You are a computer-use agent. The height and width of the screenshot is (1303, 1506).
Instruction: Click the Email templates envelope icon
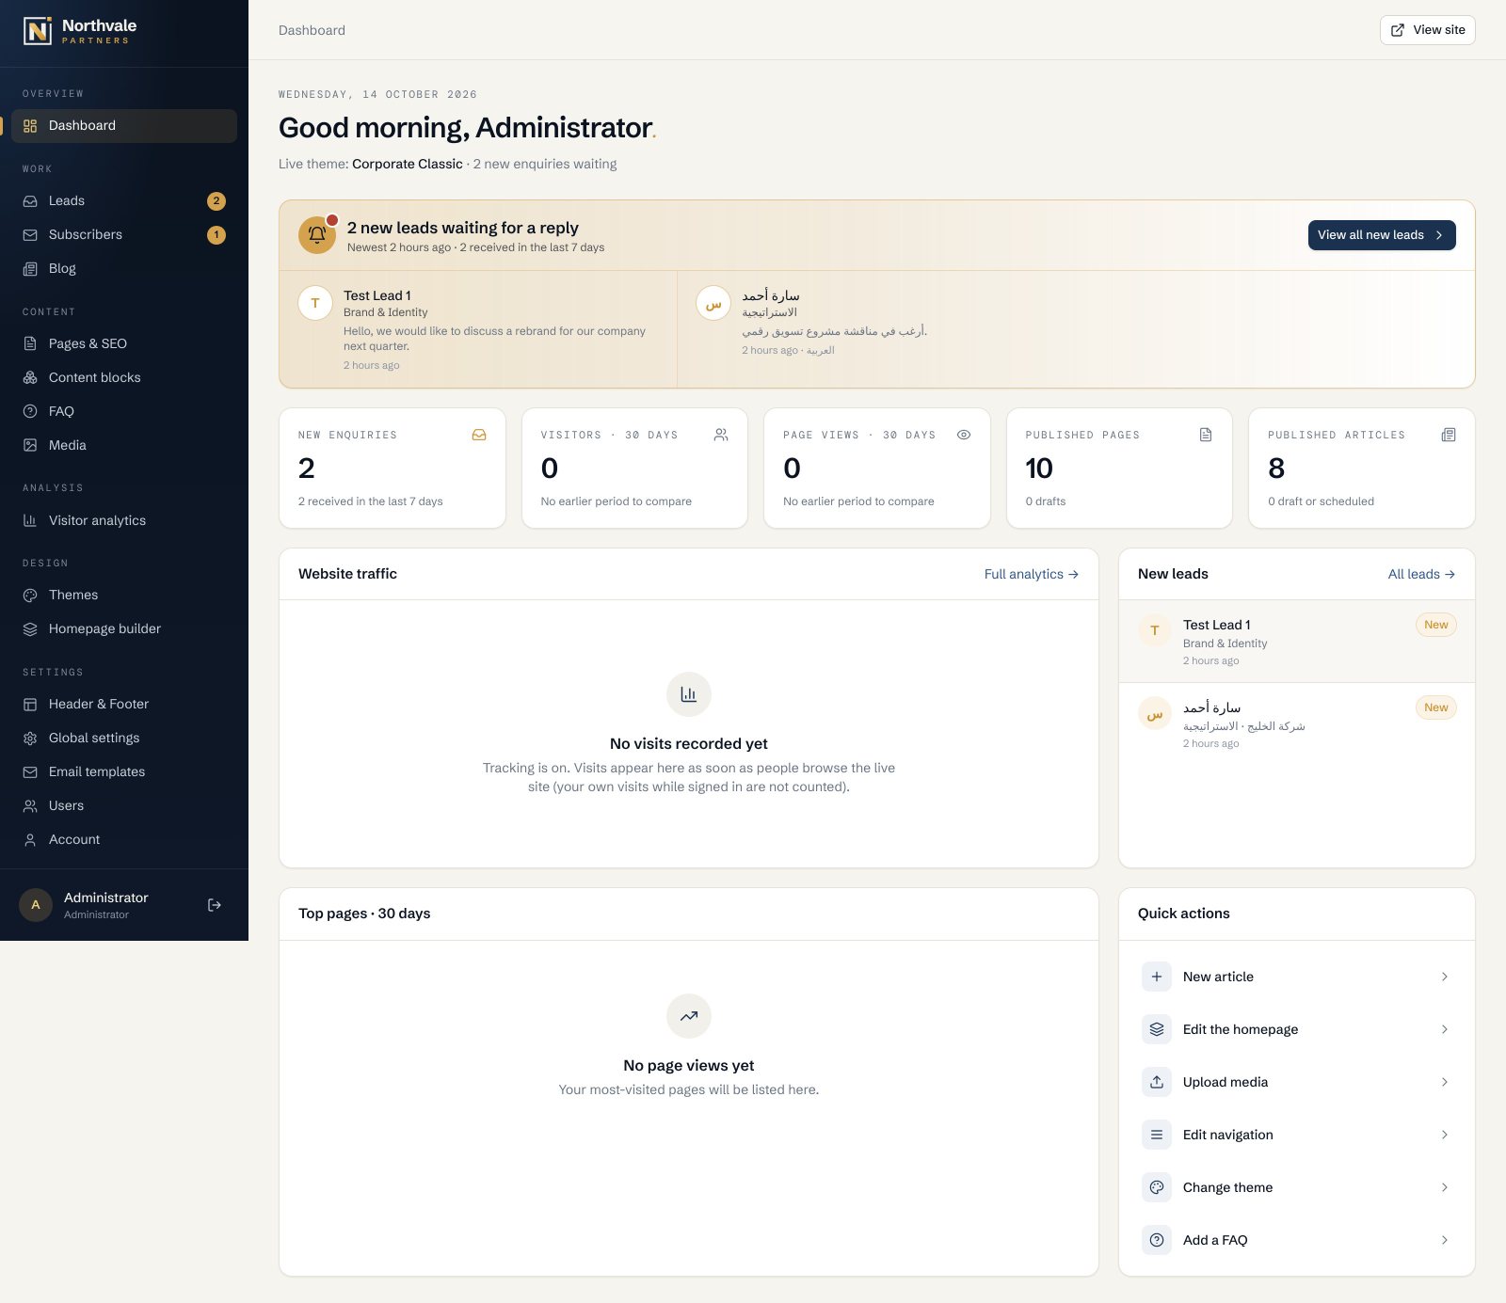30,772
